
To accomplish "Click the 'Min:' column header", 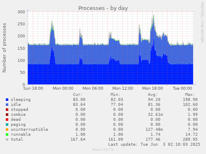I will (115, 95).
